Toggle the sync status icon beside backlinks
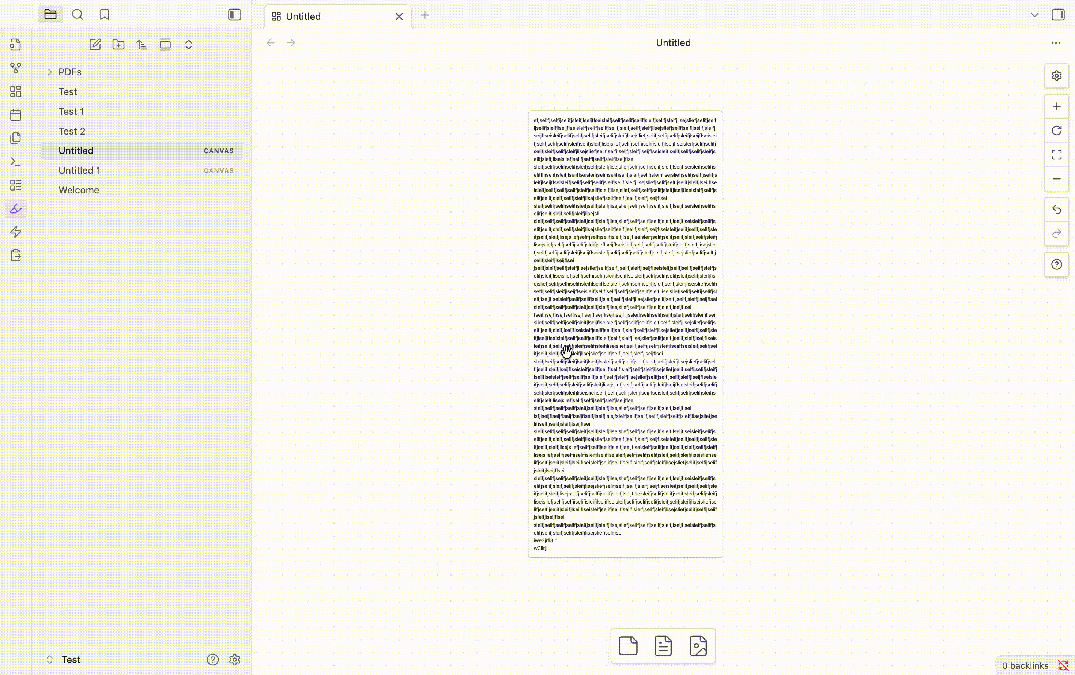The width and height of the screenshot is (1075, 675). [1063, 665]
